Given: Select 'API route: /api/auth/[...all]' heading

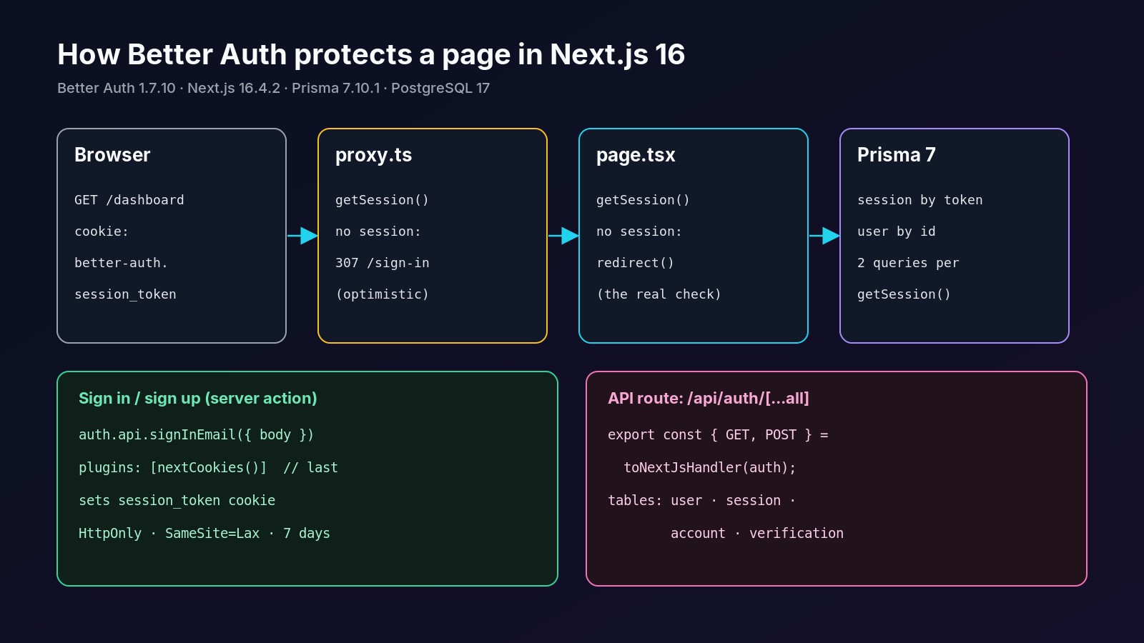Looking at the screenshot, I should tap(709, 399).
